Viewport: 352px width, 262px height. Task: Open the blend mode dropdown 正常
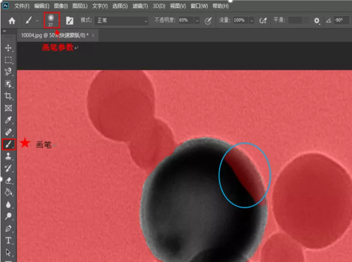(122, 20)
